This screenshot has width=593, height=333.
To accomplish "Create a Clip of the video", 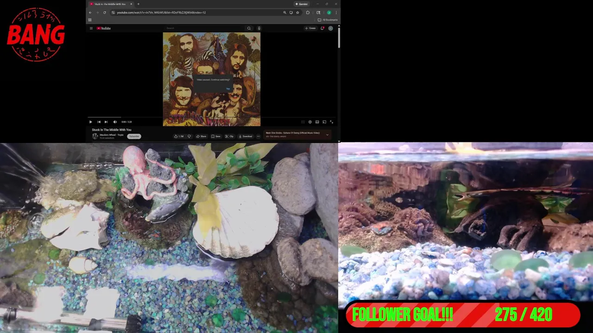I will tap(229, 136).
